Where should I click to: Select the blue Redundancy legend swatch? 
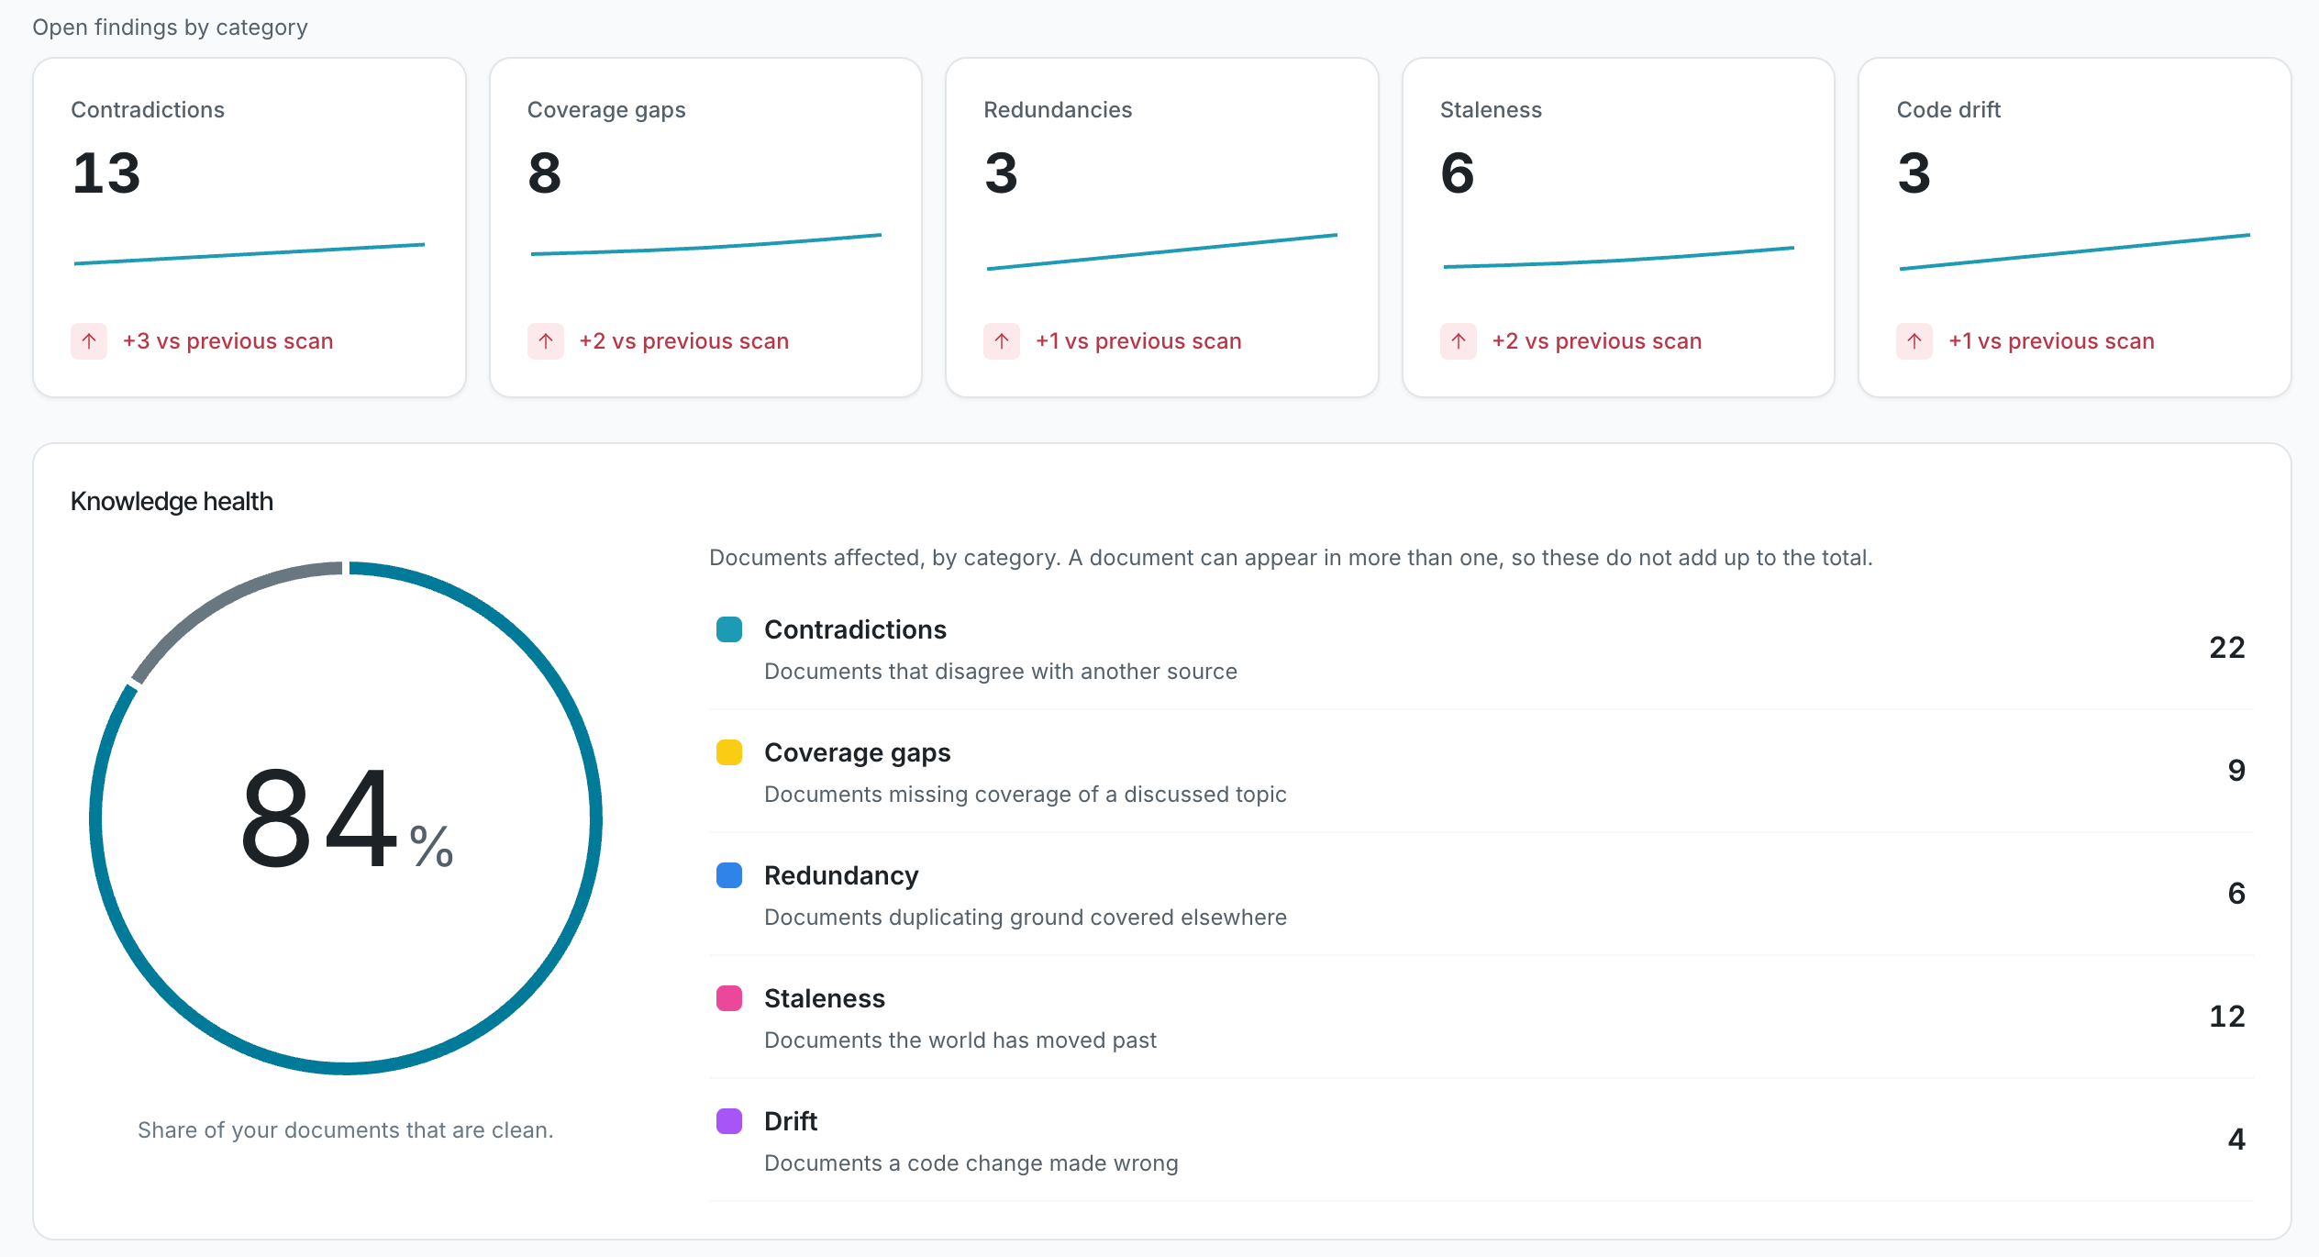pos(729,875)
